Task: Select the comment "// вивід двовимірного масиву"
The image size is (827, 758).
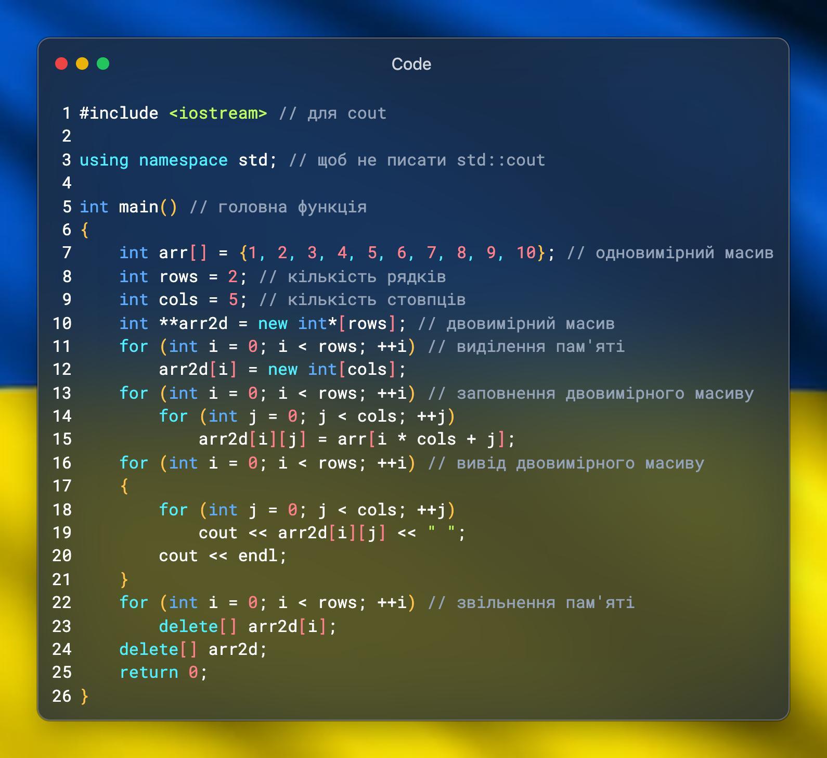Action: point(566,463)
